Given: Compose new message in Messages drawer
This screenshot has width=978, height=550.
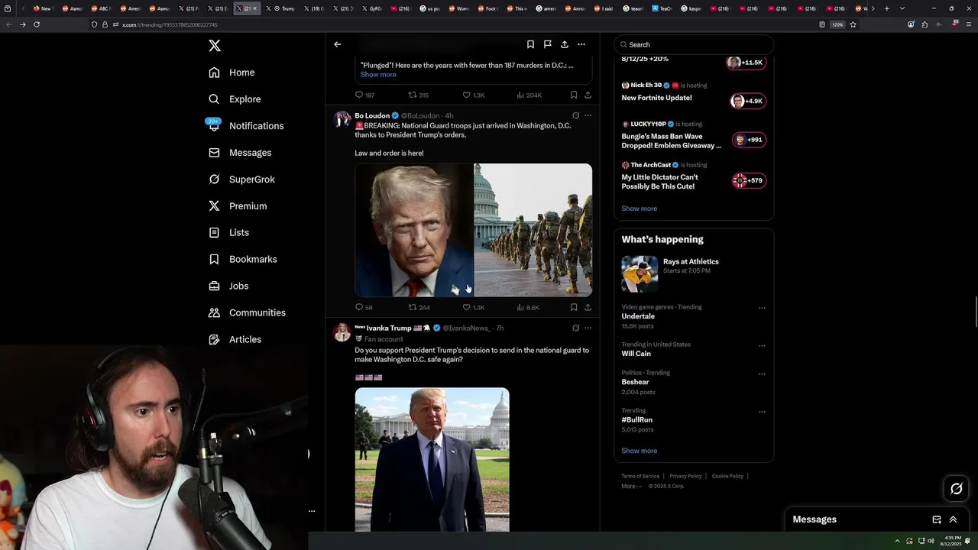Looking at the screenshot, I should tap(937, 519).
